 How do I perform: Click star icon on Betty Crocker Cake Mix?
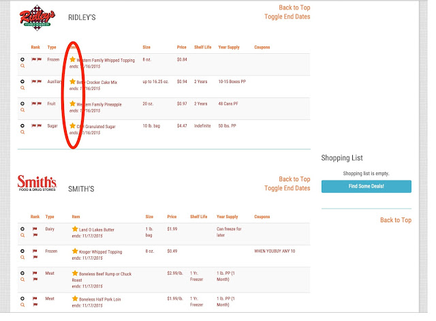coord(73,81)
